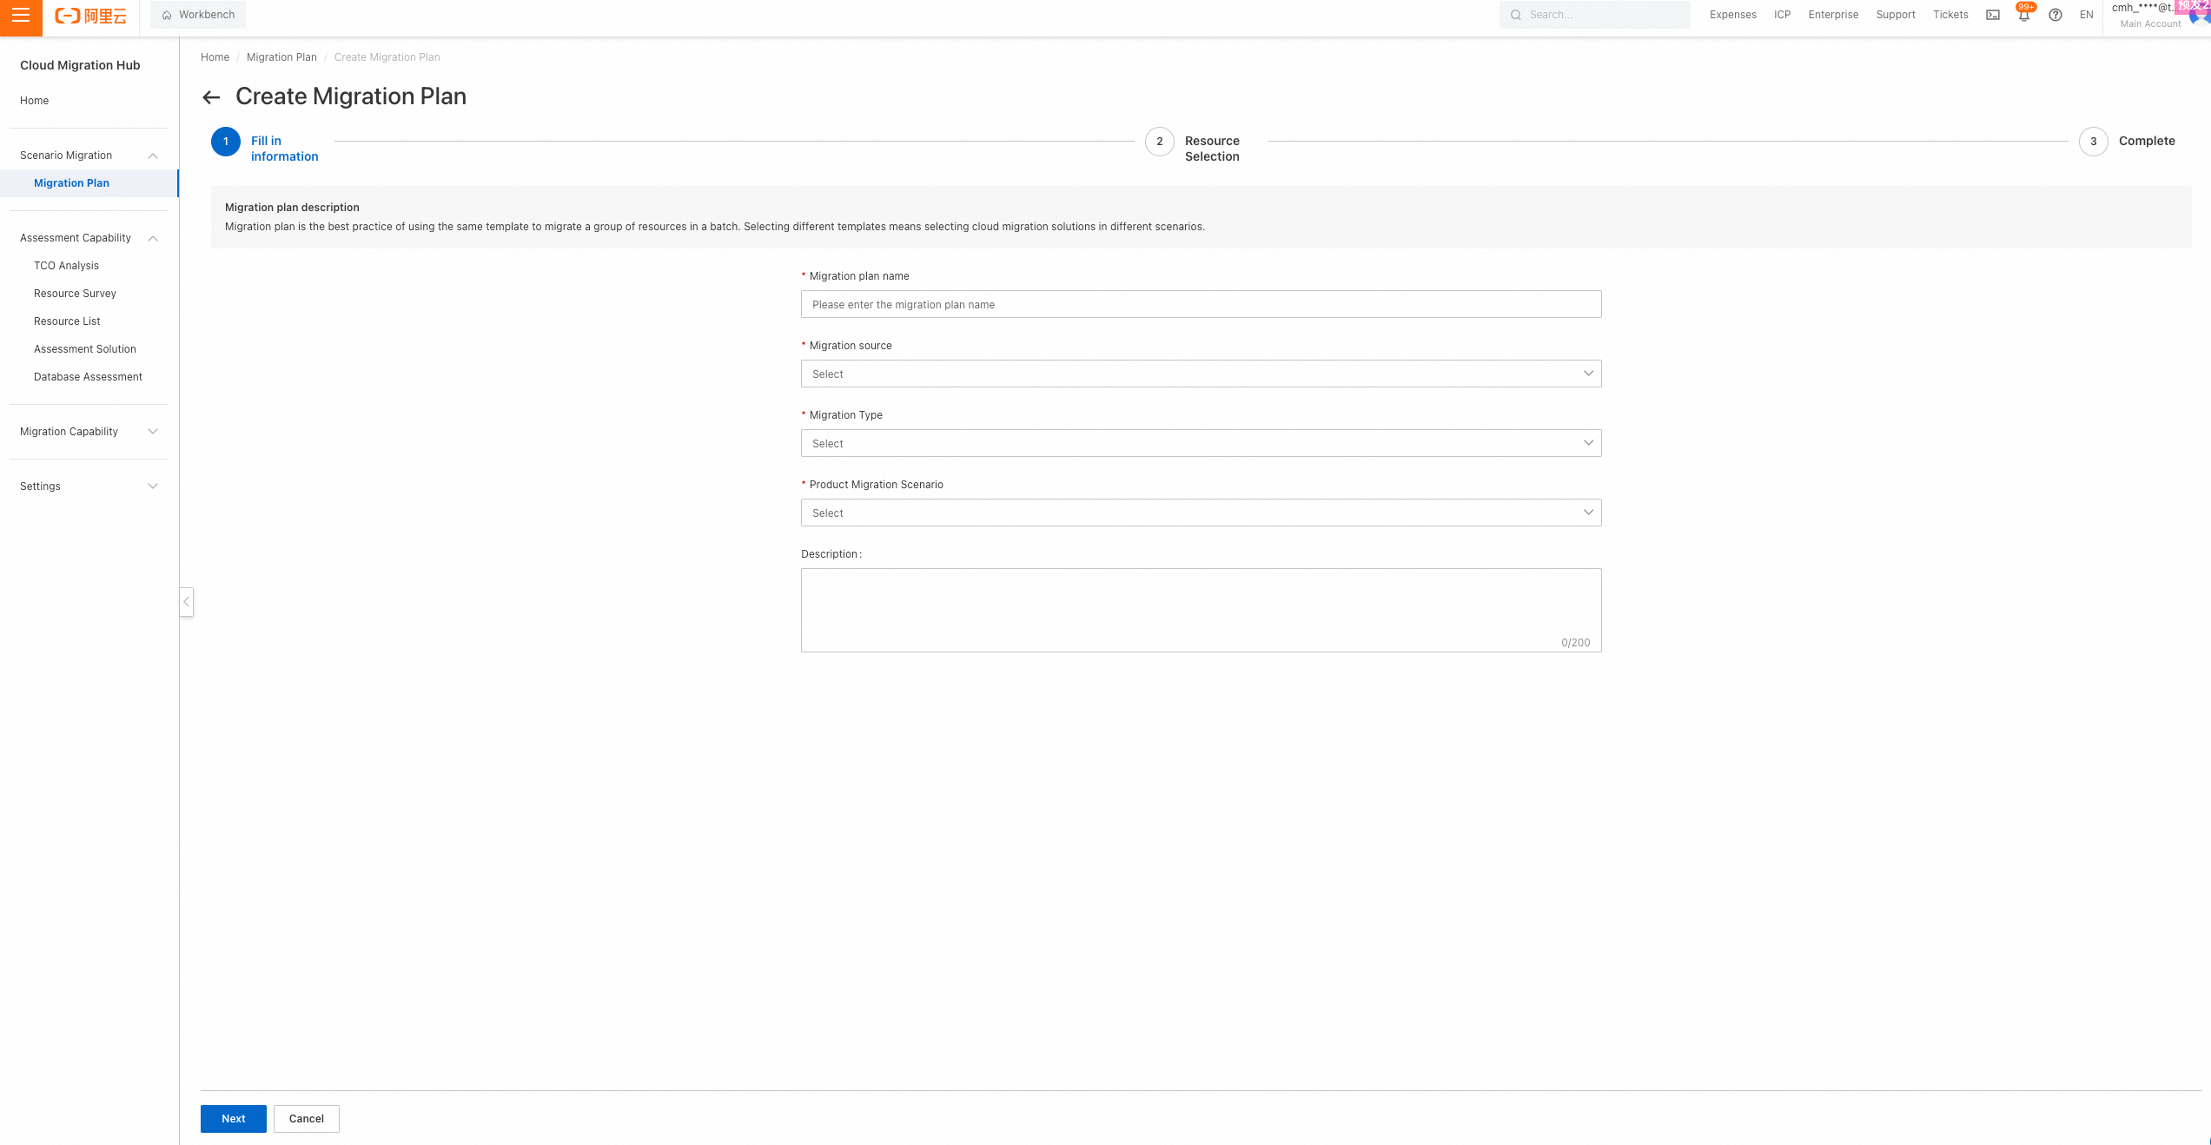Click the search magnifier icon

click(x=1516, y=15)
